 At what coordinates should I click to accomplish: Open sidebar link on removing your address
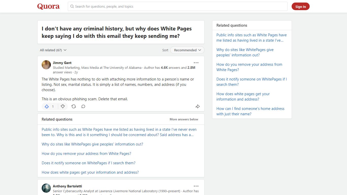(249, 67)
